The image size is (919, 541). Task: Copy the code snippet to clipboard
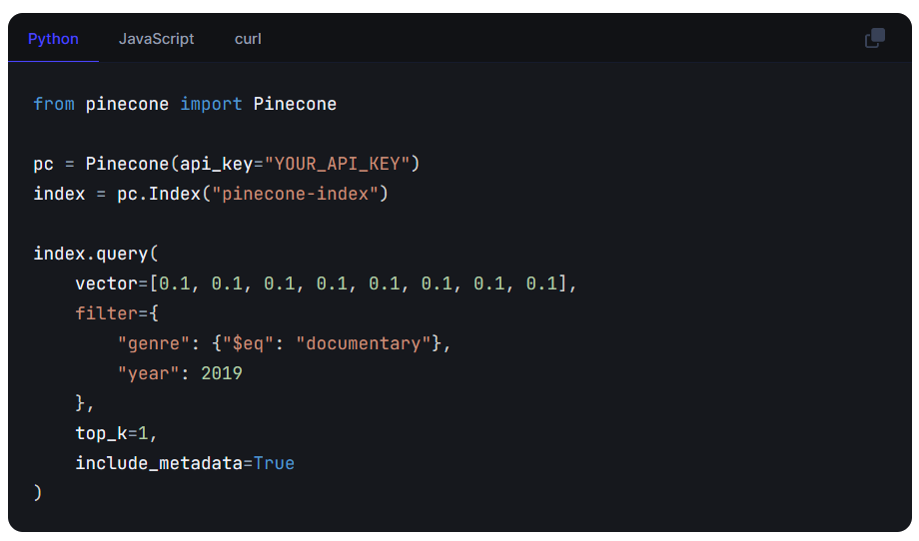coord(874,39)
